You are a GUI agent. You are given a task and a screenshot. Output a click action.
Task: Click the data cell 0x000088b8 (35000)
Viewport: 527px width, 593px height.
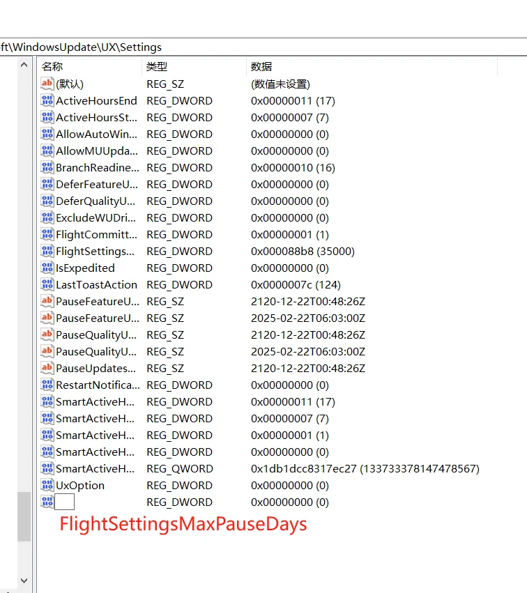point(303,251)
